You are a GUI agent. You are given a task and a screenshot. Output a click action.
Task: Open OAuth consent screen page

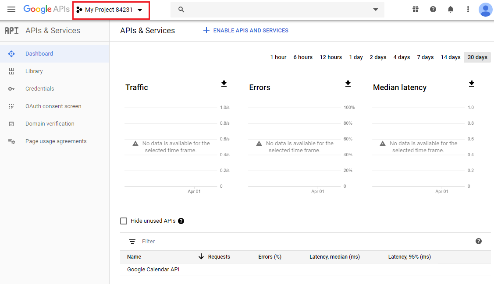(x=54, y=106)
